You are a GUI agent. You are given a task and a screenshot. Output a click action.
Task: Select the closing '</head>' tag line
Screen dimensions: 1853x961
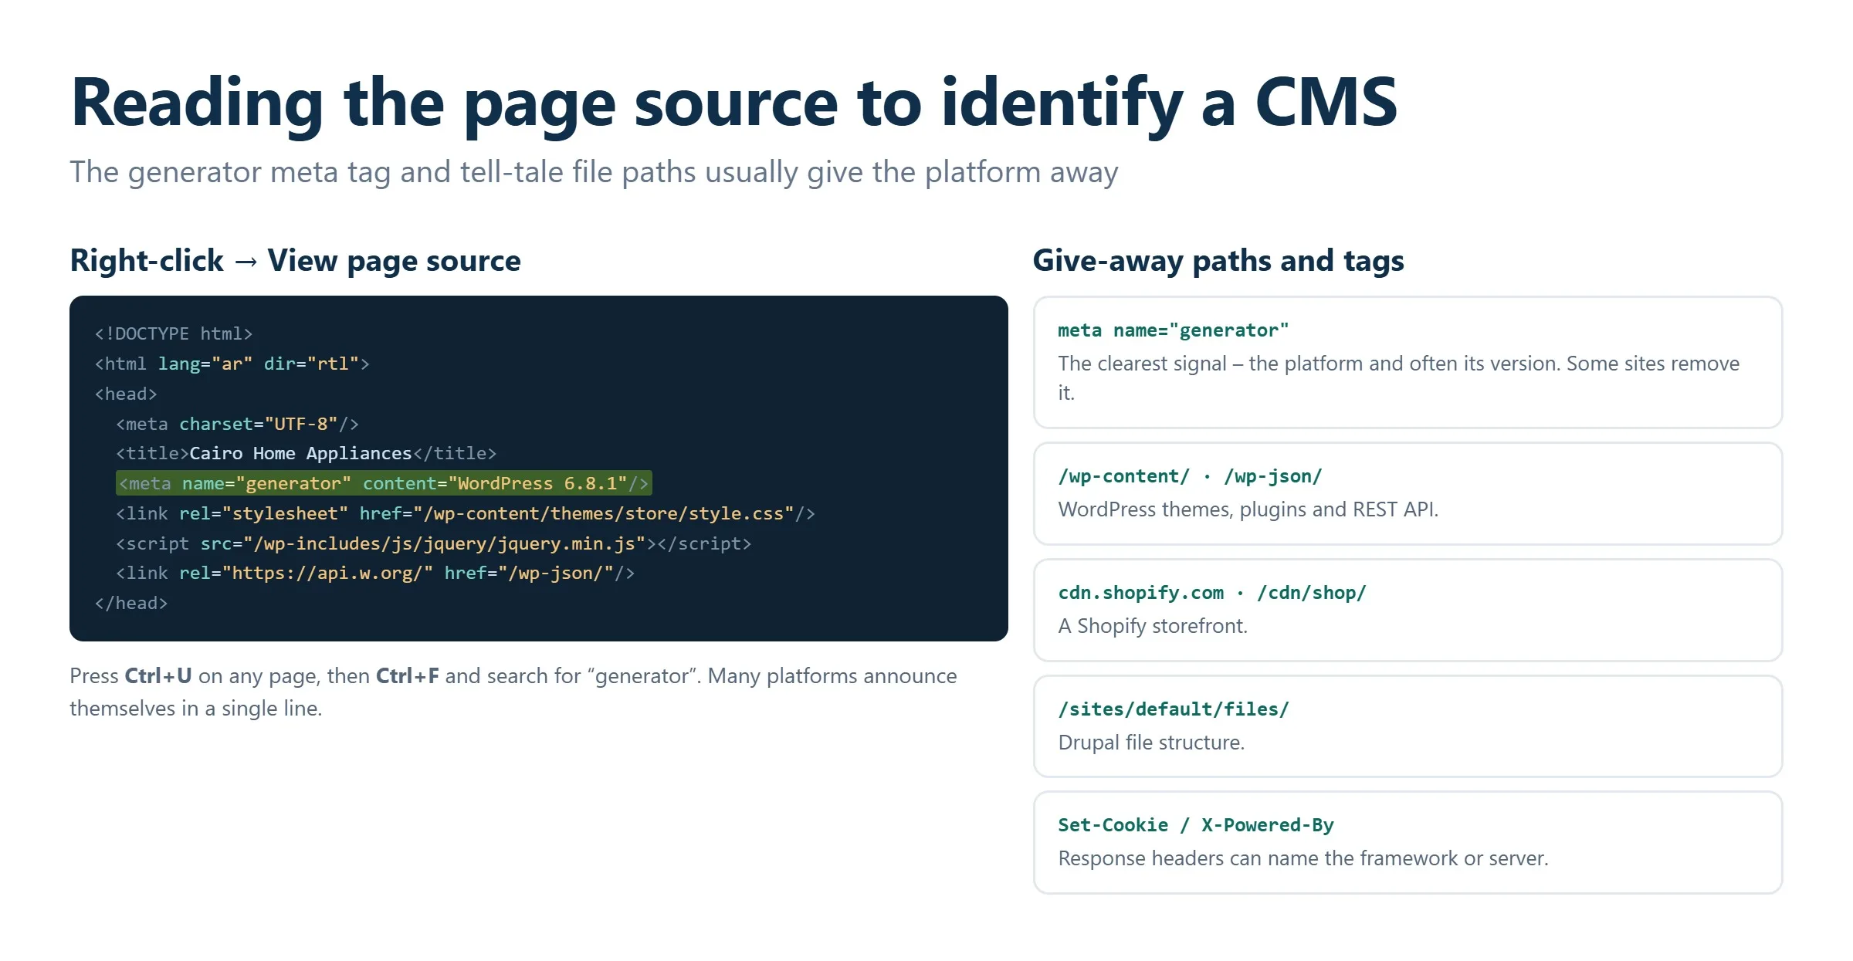131,603
